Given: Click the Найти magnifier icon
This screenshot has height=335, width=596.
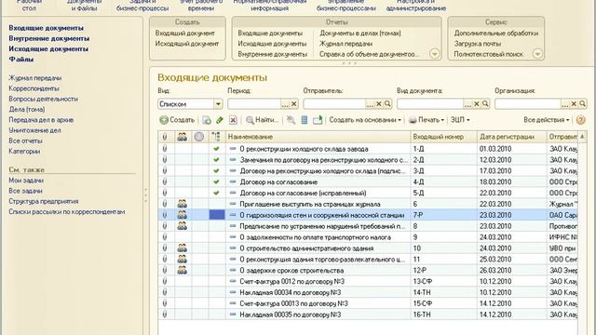Looking at the screenshot, I should click(x=250, y=120).
